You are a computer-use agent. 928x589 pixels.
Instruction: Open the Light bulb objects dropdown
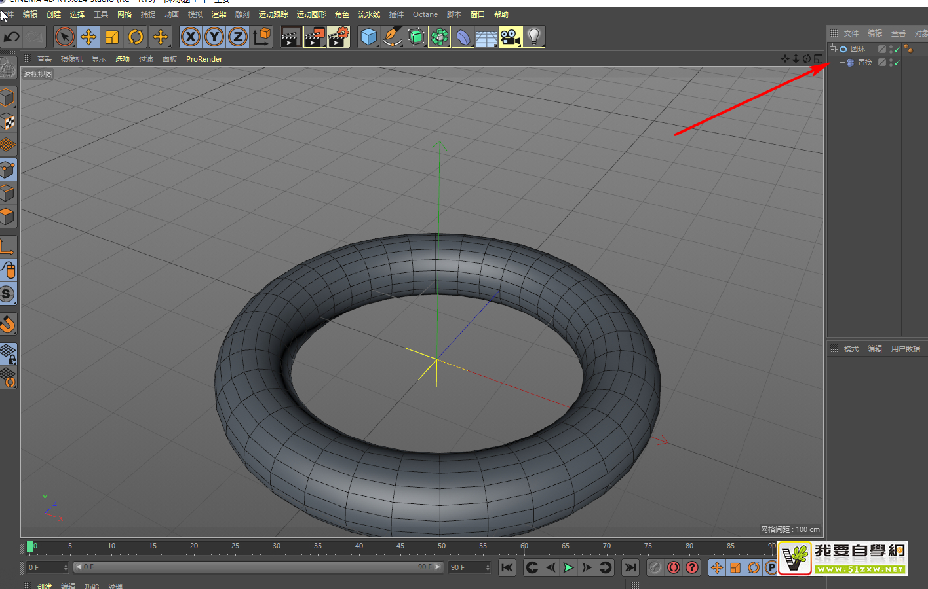(533, 37)
